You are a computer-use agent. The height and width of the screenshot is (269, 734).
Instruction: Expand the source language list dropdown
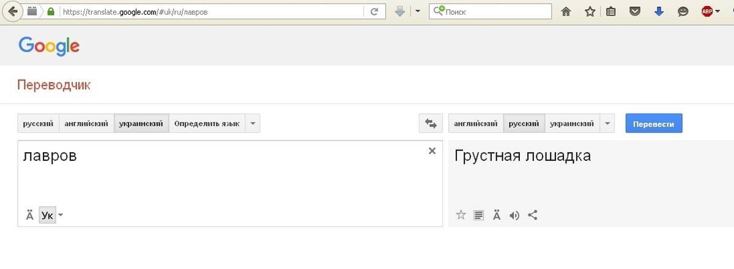click(x=253, y=123)
